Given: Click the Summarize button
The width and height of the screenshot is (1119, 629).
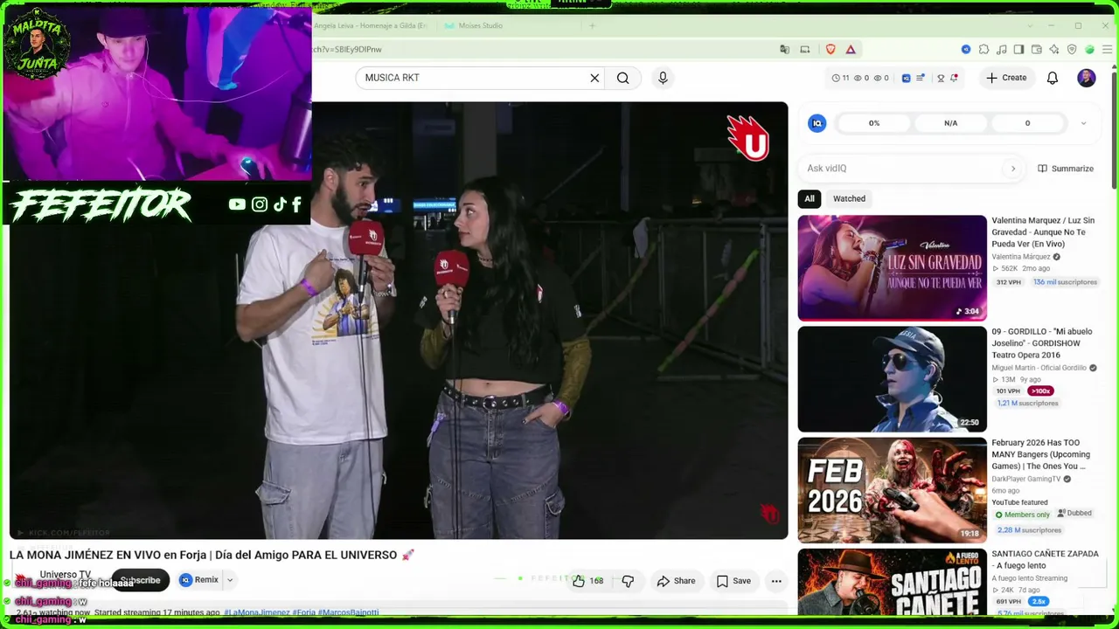Looking at the screenshot, I should 1066,169.
